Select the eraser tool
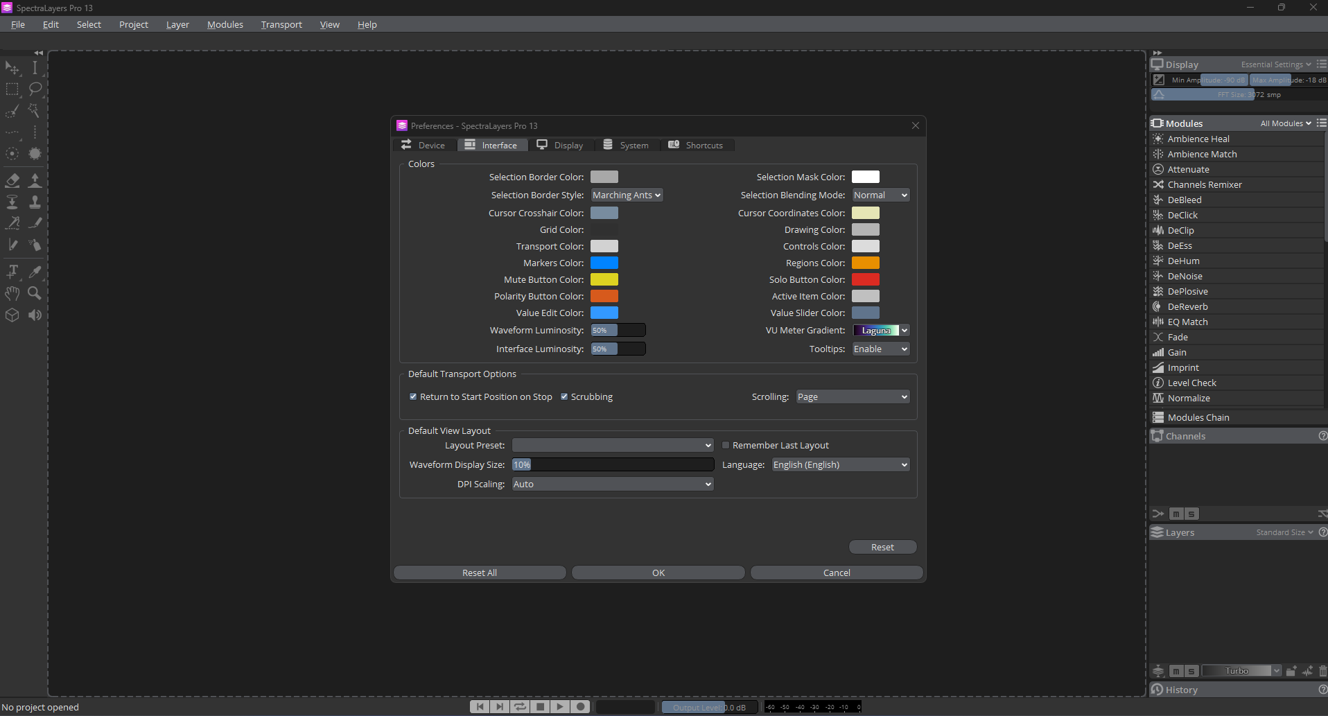The height and width of the screenshot is (716, 1328). click(12, 180)
